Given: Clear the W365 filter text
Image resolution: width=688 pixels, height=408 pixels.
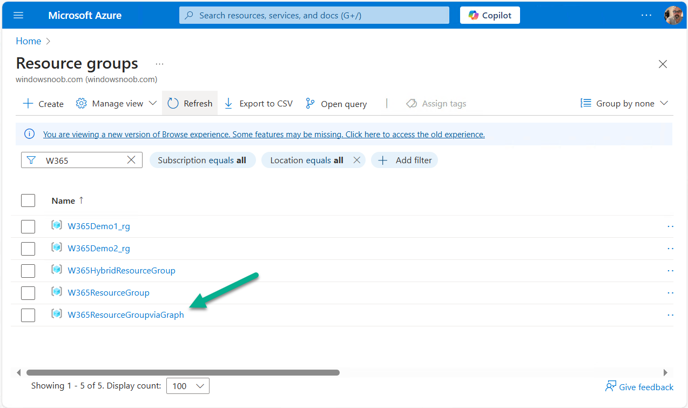Looking at the screenshot, I should click(131, 160).
